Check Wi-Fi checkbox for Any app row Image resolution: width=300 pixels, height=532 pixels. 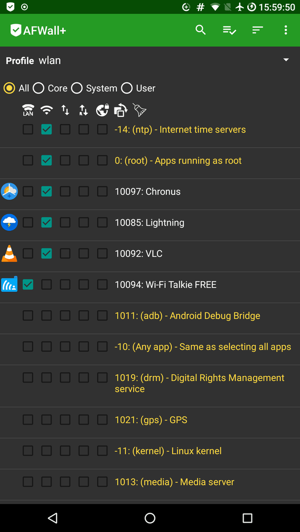click(46, 346)
